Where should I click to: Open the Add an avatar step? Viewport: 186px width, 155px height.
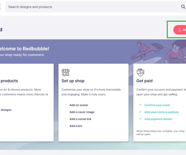click(x=79, y=105)
